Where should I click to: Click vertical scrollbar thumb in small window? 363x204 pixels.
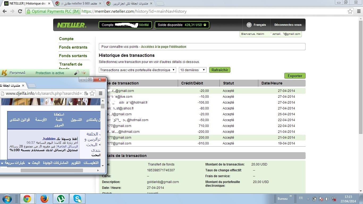(x=103, y=106)
